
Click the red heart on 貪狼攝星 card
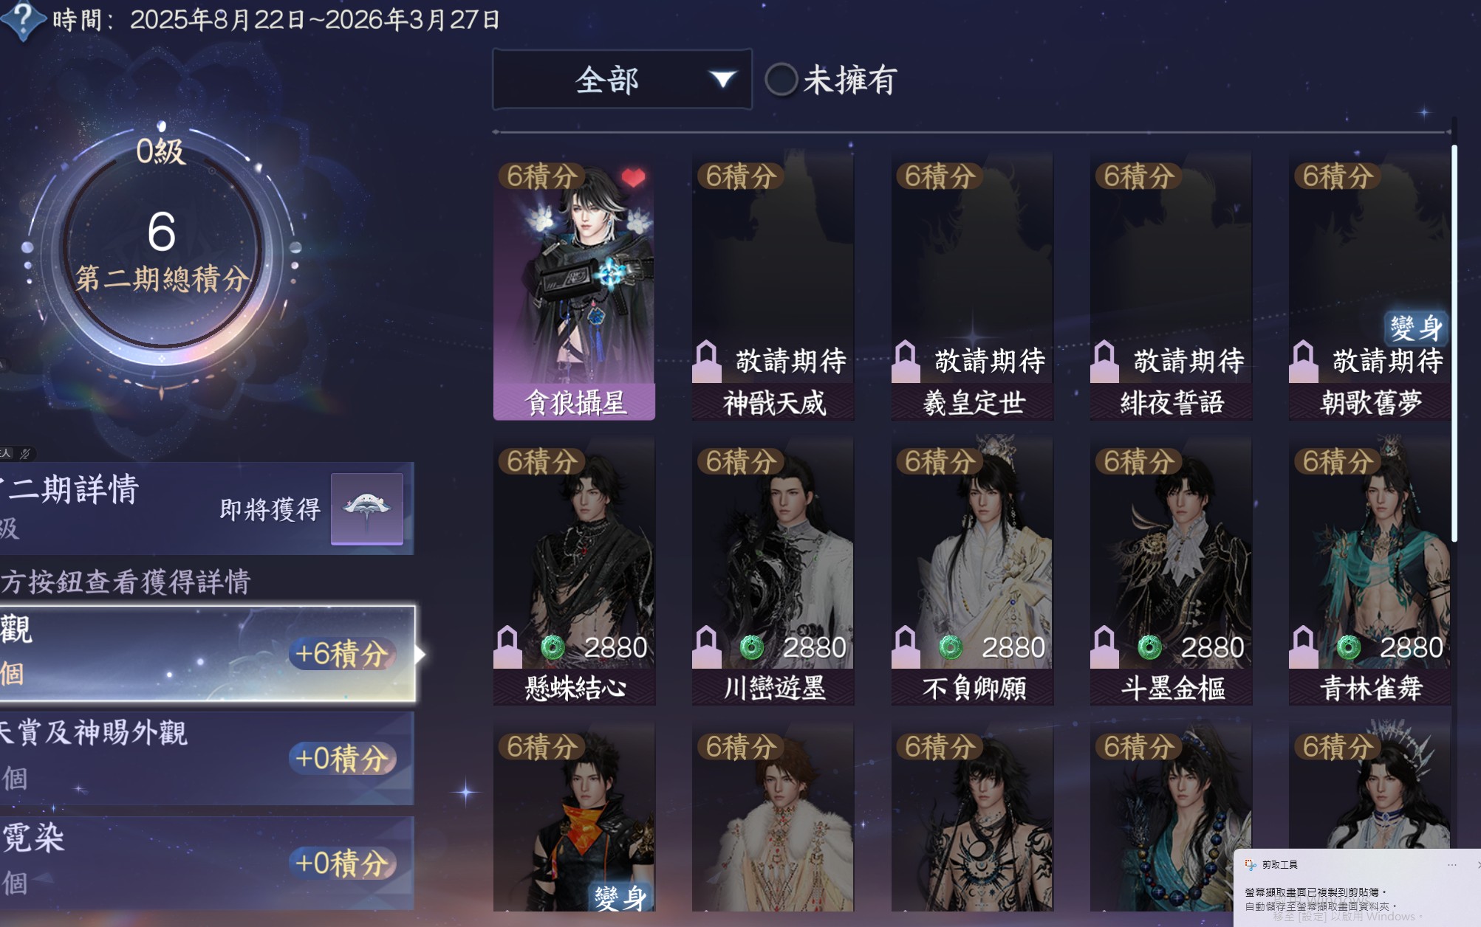coord(633,177)
